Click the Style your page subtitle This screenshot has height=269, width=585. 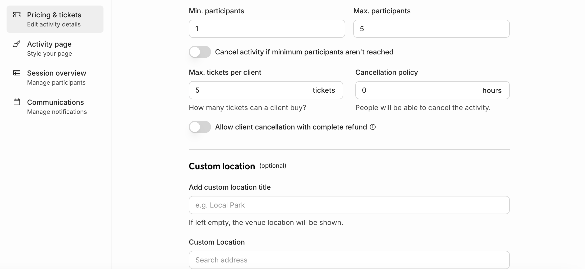click(49, 54)
